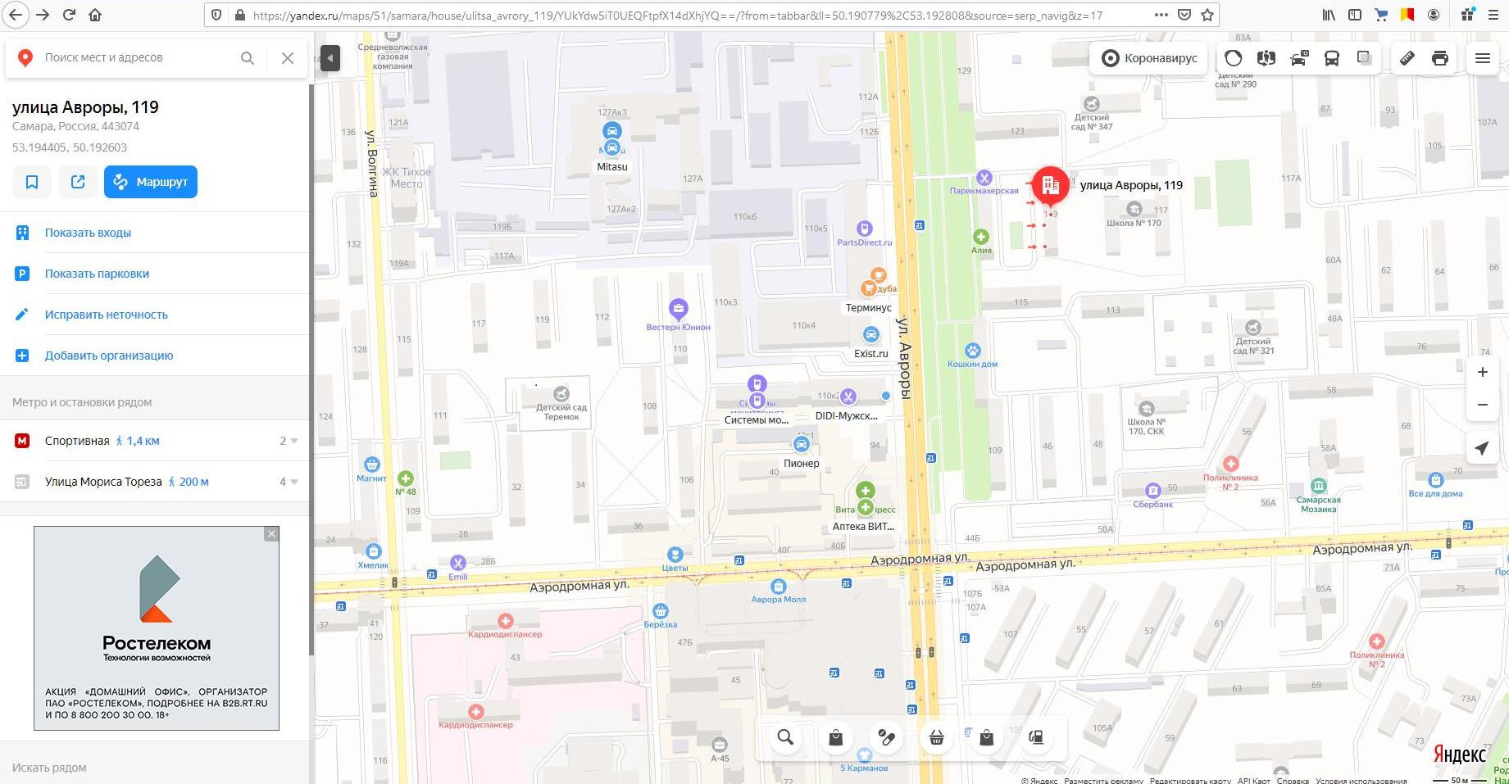The height and width of the screenshot is (784, 1509).
Task: Select the gas station category icon
Action: click(1036, 737)
